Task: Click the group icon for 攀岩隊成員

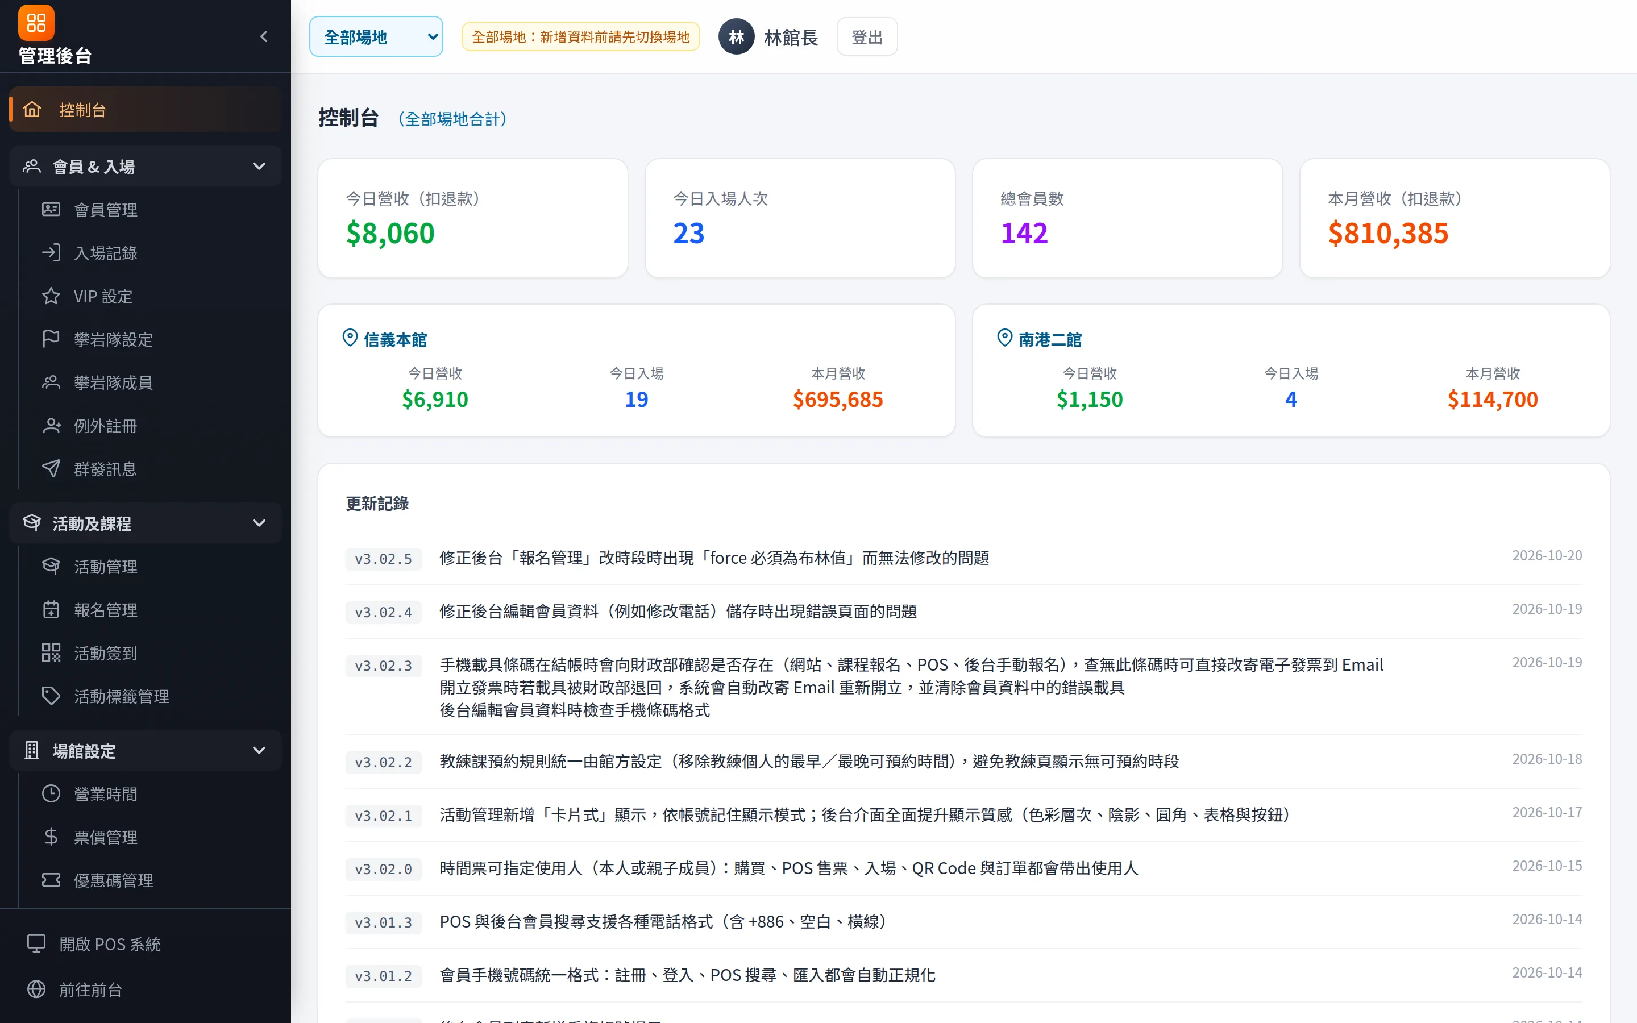Action: [51, 382]
